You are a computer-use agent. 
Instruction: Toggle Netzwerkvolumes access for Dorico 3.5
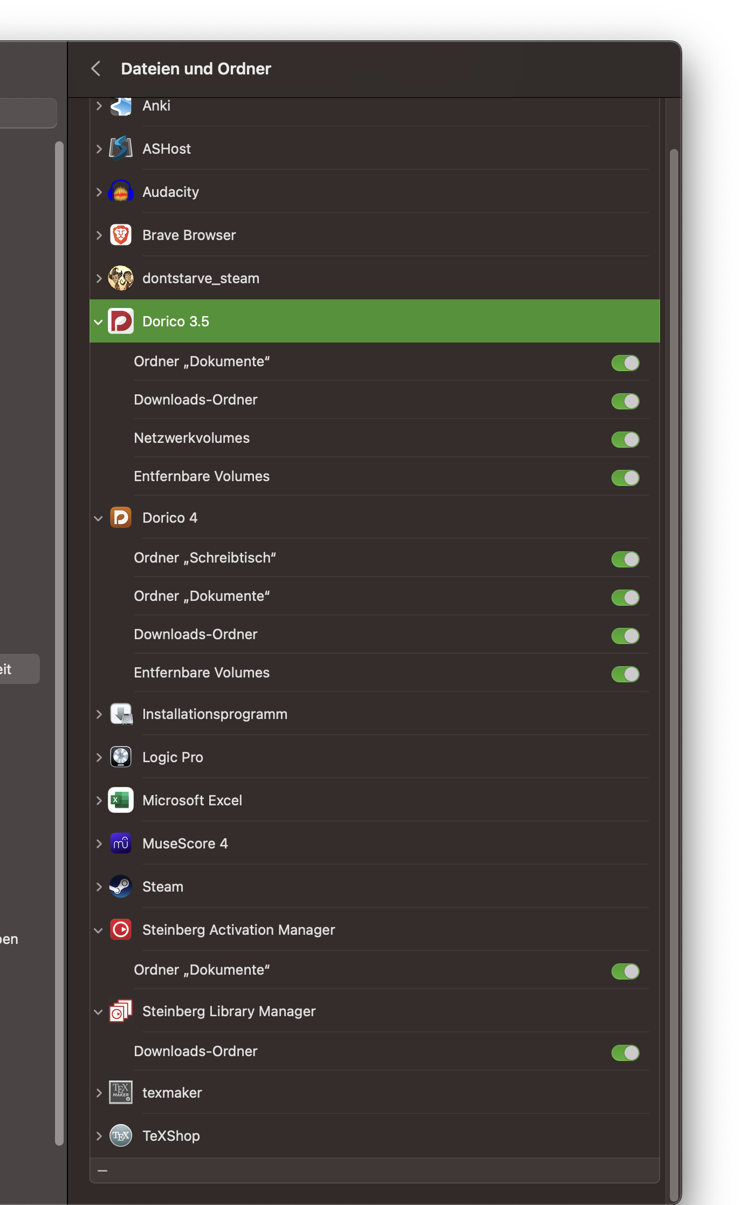click(625, 439)
